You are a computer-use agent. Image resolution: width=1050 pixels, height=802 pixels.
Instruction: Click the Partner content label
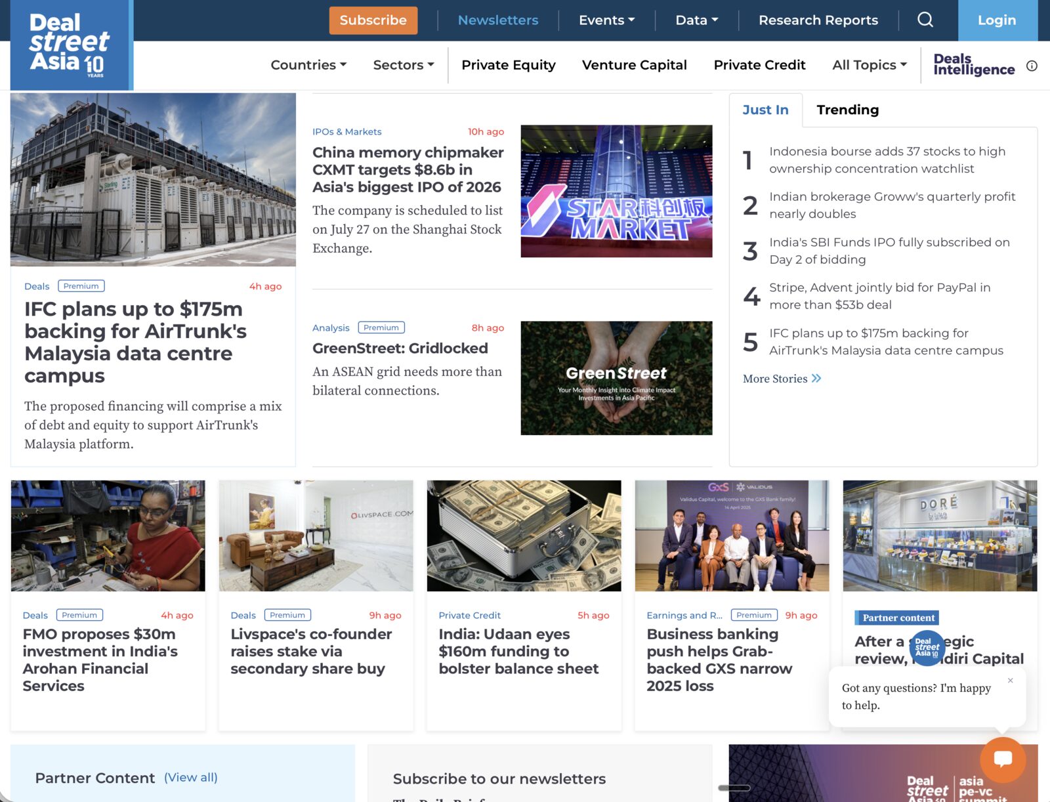click(x=898, y=618)
